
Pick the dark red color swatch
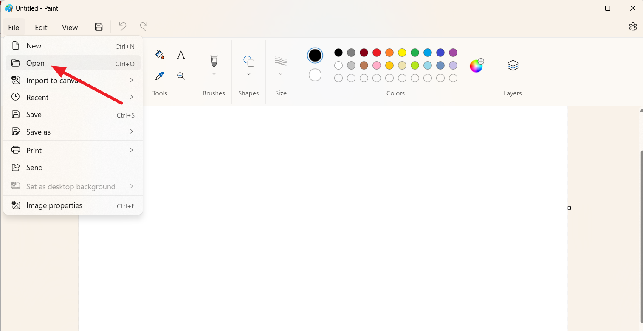[x=364, y=53]
